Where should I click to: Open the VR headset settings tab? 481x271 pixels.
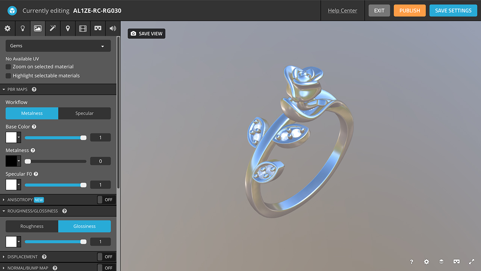click(98, 29)
